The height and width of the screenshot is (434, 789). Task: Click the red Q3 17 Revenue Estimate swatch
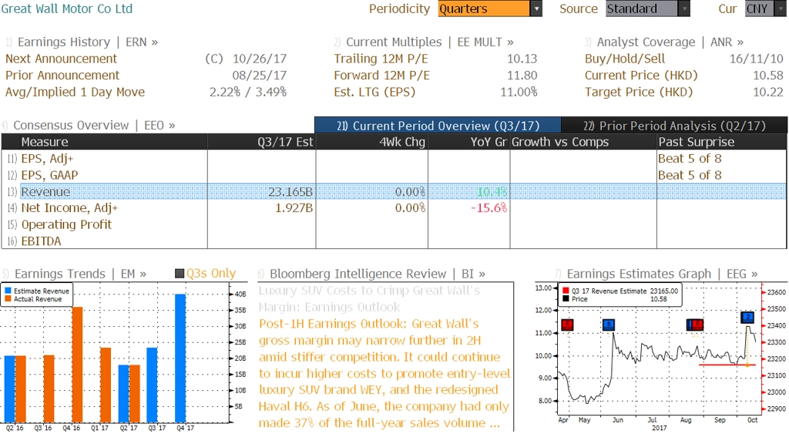pos(566,291)
